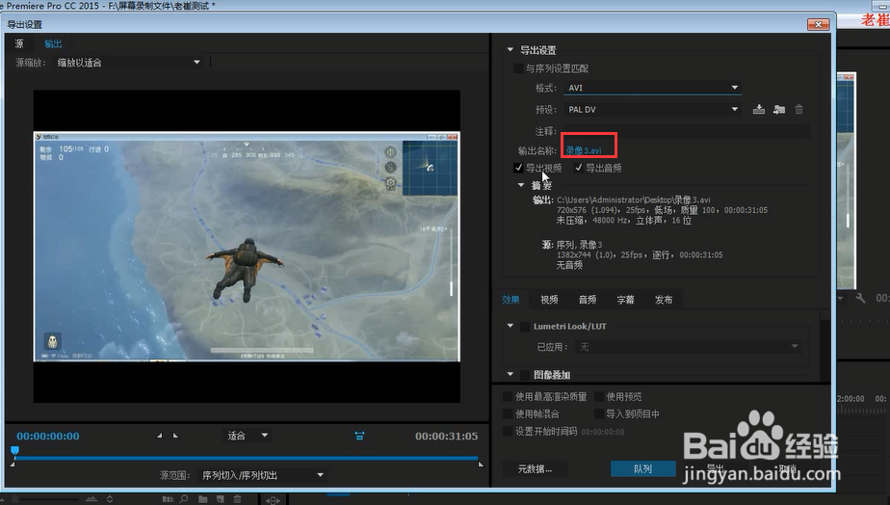Click the set in point triangle icon

(160, 436)
